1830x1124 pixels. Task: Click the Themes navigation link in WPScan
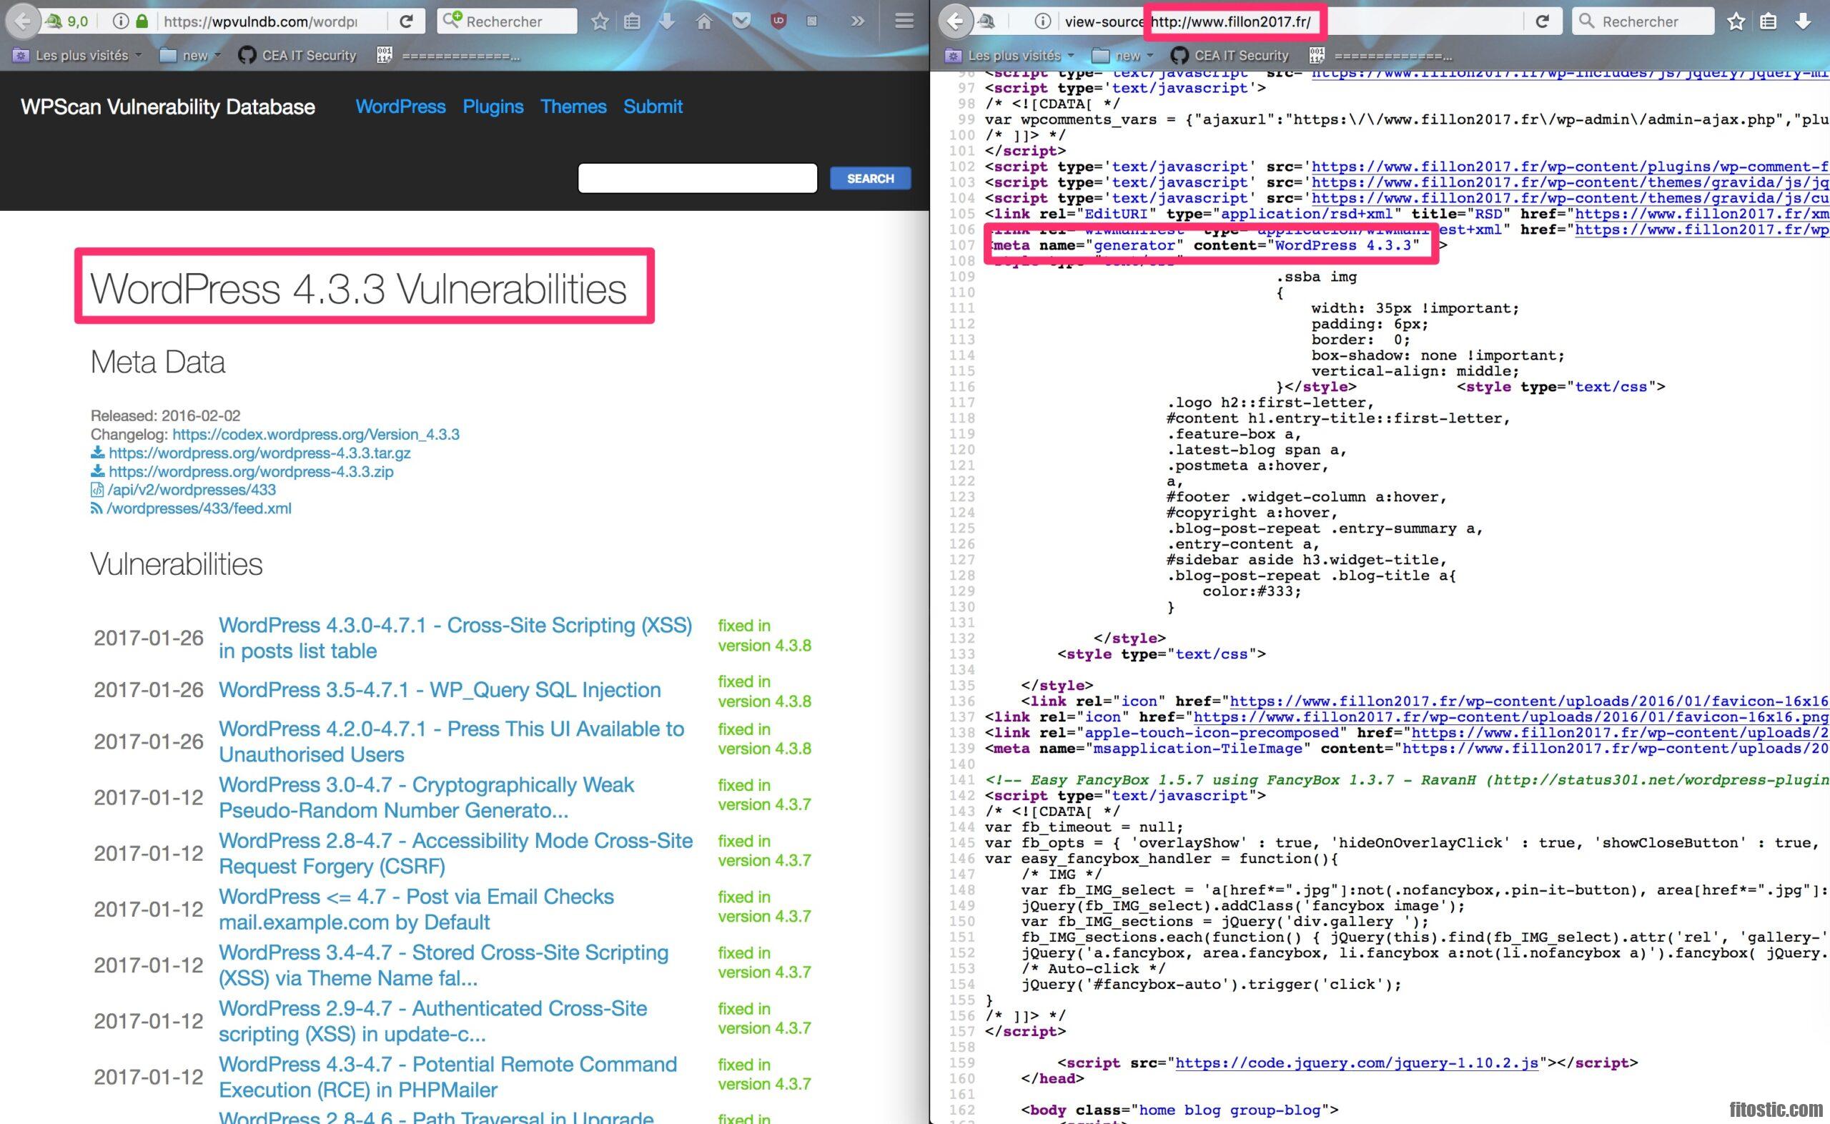pos(571,106)
